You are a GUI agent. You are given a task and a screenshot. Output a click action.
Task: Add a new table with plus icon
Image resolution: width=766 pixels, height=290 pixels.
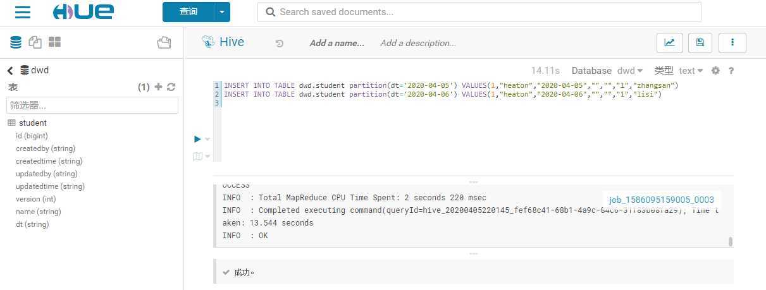coord(159,87)
